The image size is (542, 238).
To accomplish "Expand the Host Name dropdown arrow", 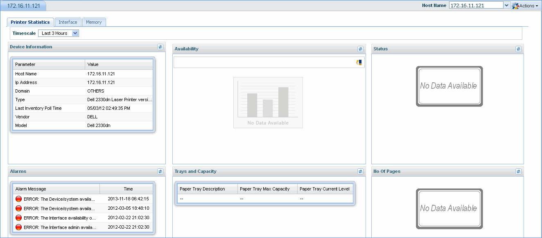I will click(x=506, y=5).
